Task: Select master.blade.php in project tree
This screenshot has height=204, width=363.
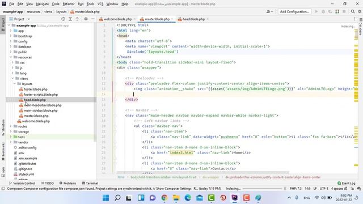Action: (36, 116)
